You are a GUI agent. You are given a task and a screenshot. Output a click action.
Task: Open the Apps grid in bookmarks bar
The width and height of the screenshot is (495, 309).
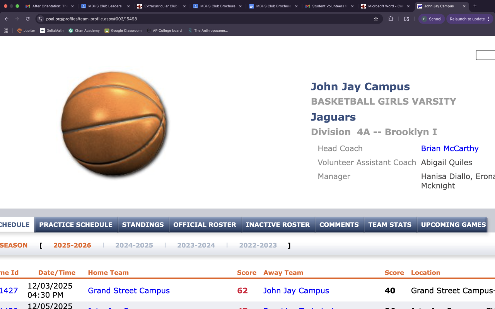(x=6, y=31)
